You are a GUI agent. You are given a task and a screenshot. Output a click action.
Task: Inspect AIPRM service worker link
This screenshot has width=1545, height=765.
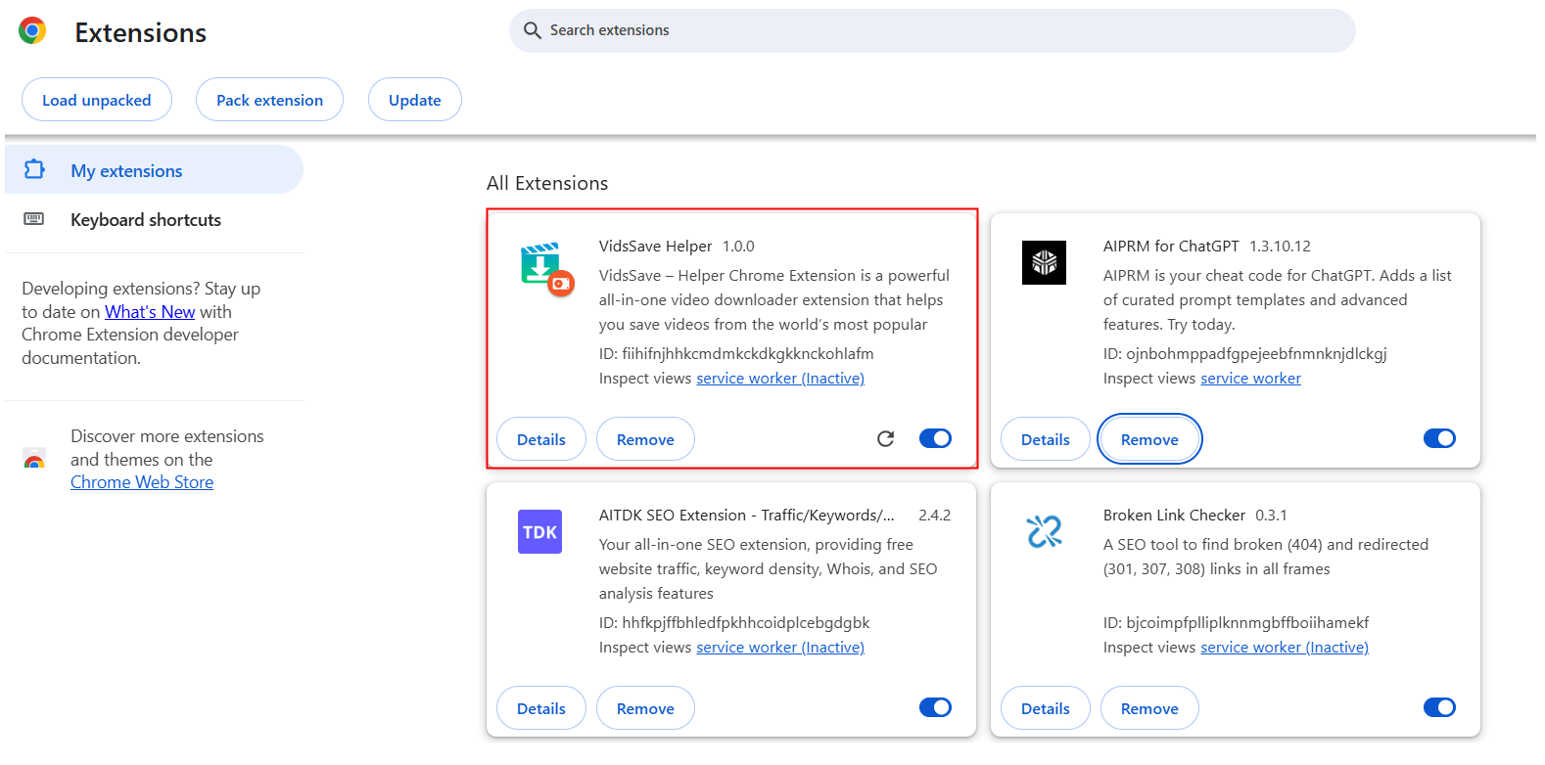coord(1250,379)
